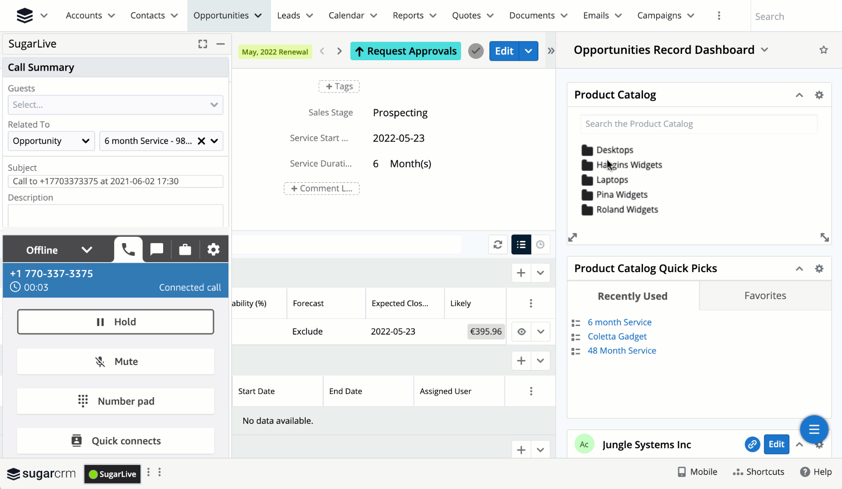Screen dimensions: 842x489
Task: Refresh the subpanel list
Action: [x=498, y=244]
